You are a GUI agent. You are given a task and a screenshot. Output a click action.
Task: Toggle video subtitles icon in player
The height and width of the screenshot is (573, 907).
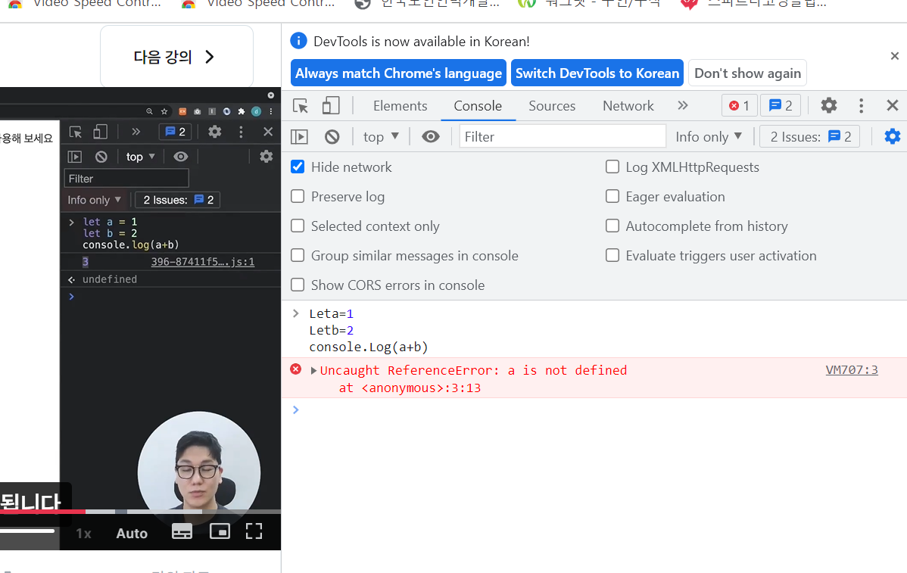click(x=182, y=531)
